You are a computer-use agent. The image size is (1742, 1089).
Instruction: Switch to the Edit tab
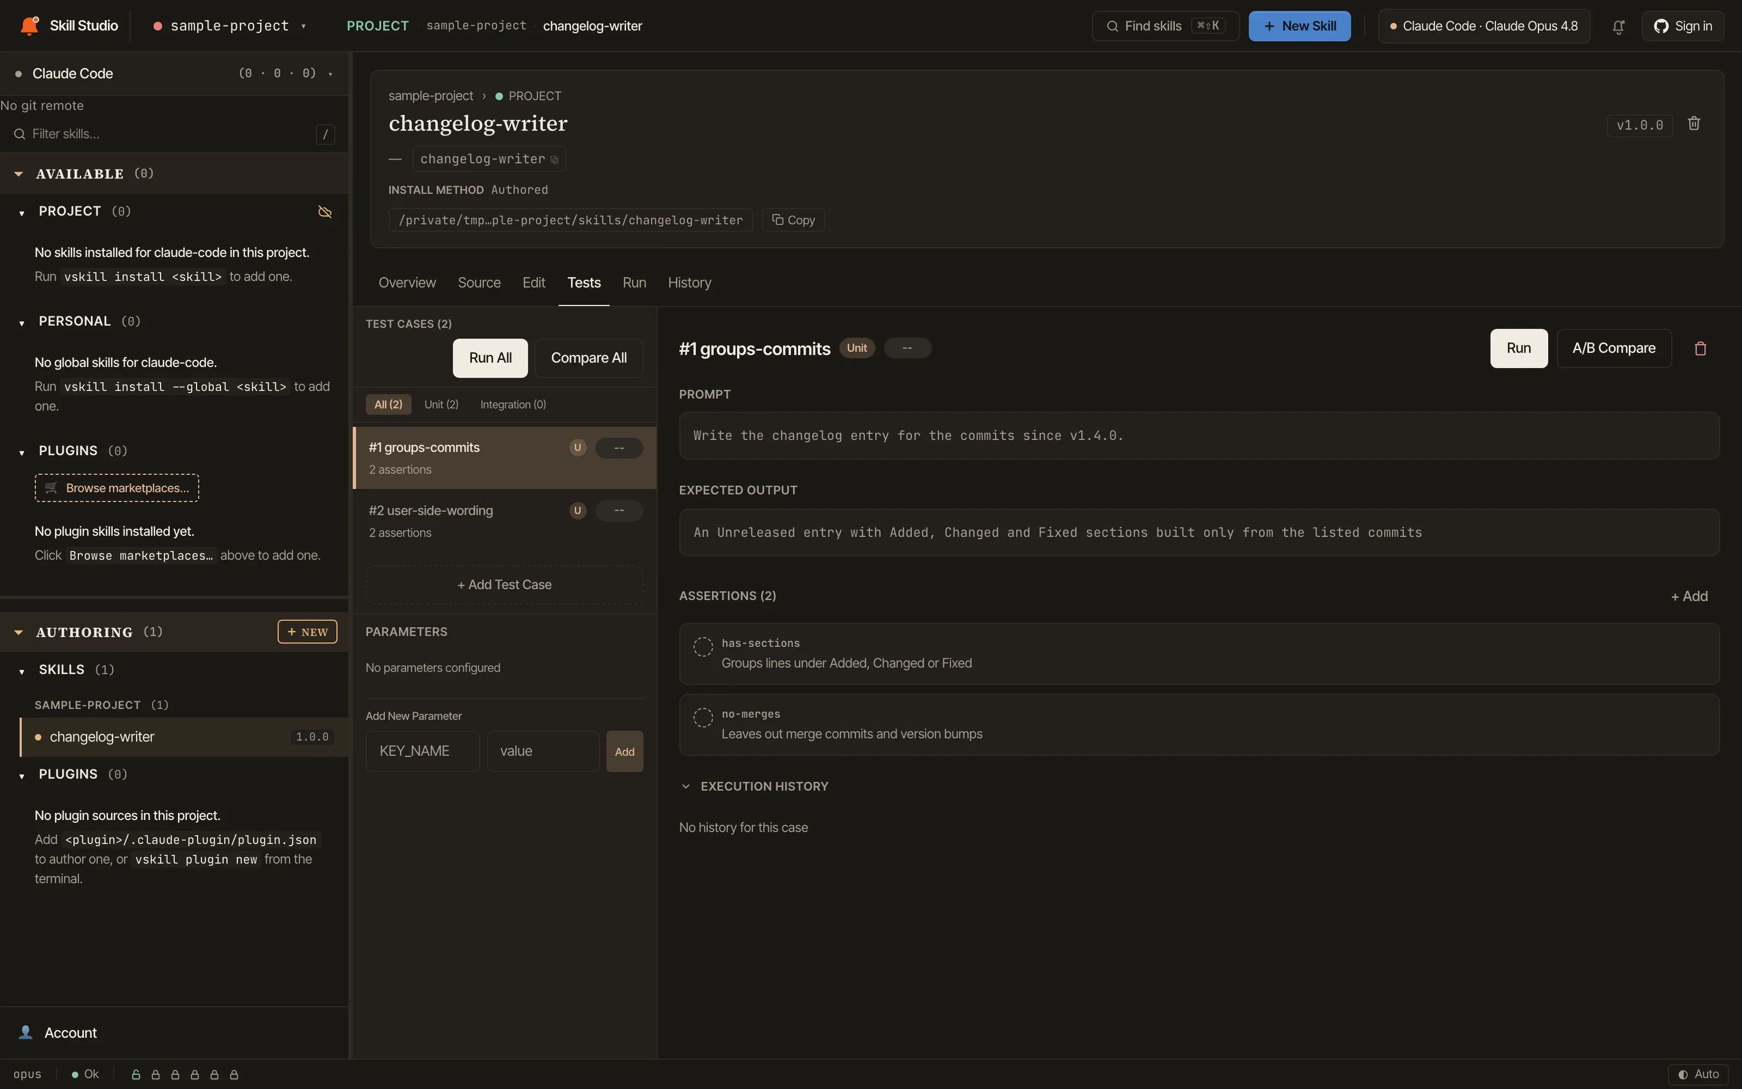point(533,283)
